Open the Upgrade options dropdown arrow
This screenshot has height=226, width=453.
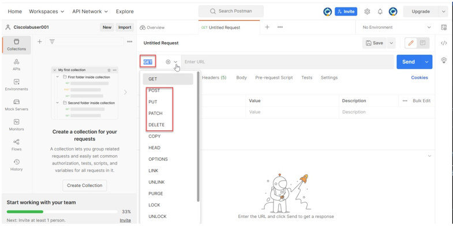point(443,12)
